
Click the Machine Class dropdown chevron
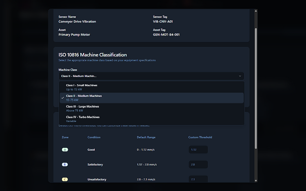[240, 76]
